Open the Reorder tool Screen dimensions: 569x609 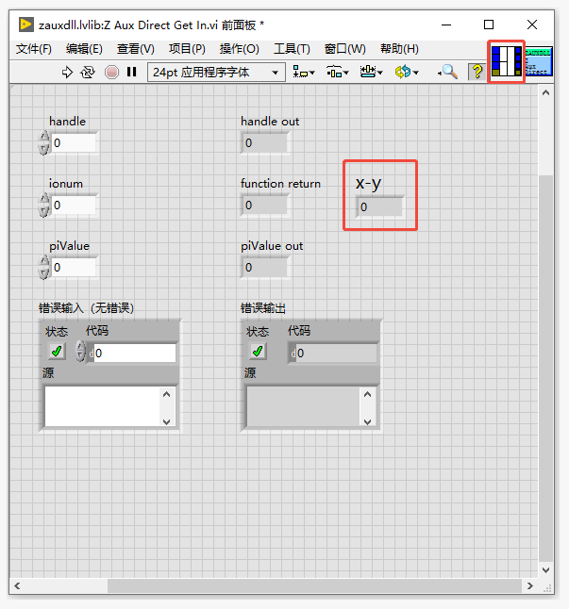click(406, 72)
